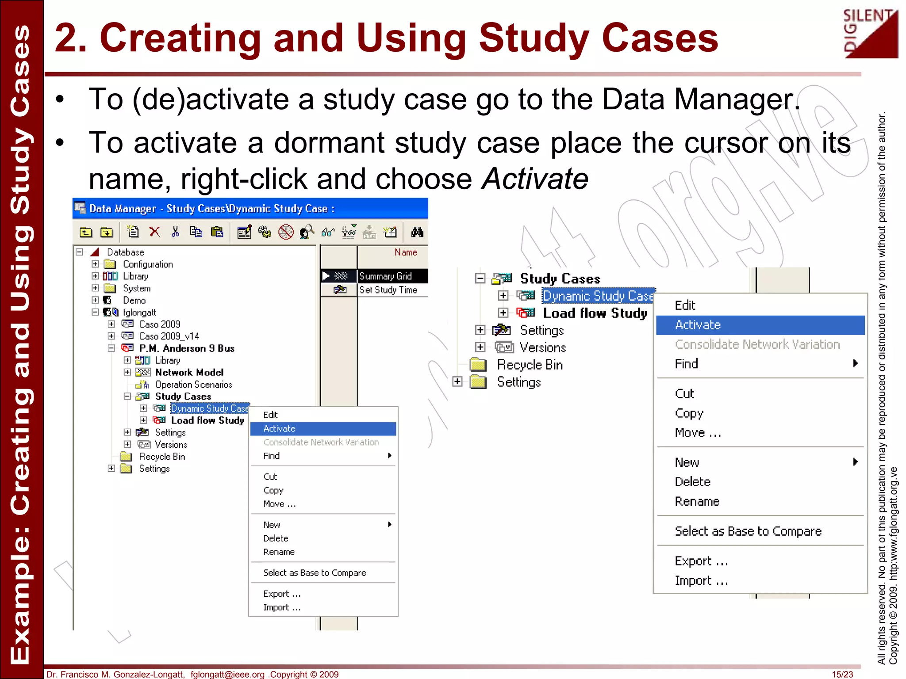
Task: Choose Consolidate Network Variation in enlarged right menu
Action: point(757,344)
